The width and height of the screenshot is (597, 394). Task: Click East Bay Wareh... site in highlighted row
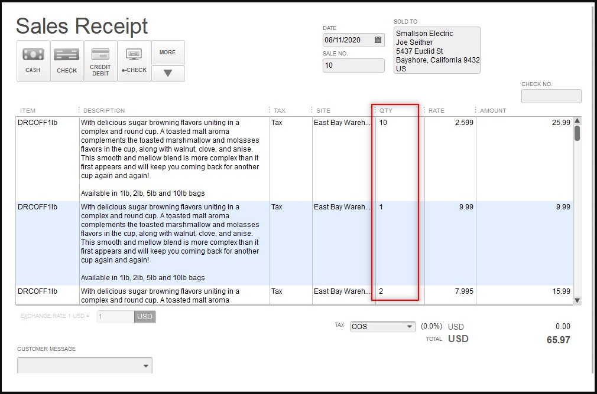point(344,243)
